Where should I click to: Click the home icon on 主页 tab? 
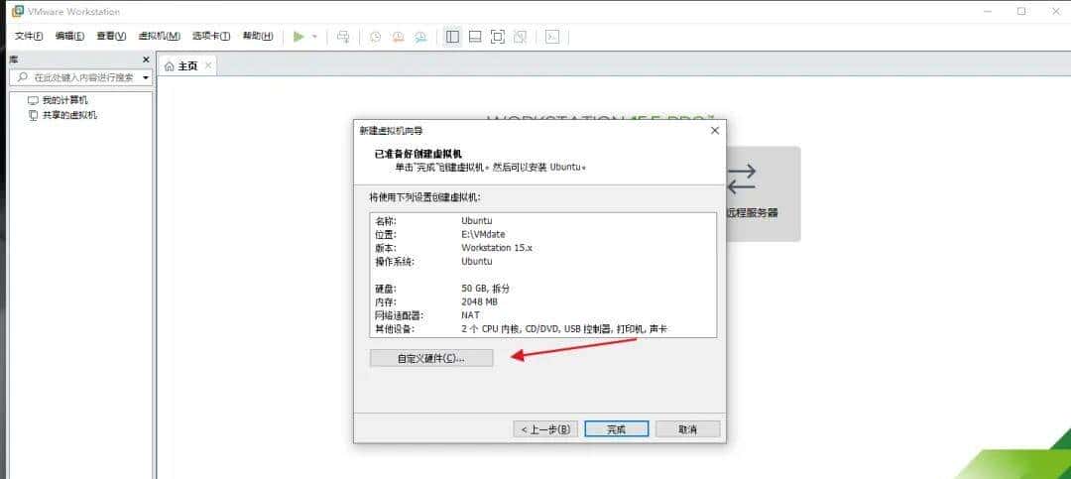coord(170,66)
